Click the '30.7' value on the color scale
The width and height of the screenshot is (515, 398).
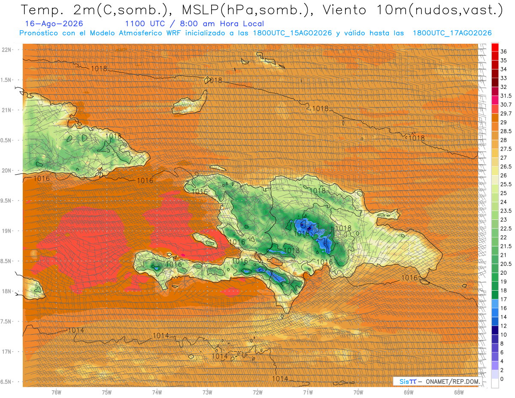coord(506,105)
